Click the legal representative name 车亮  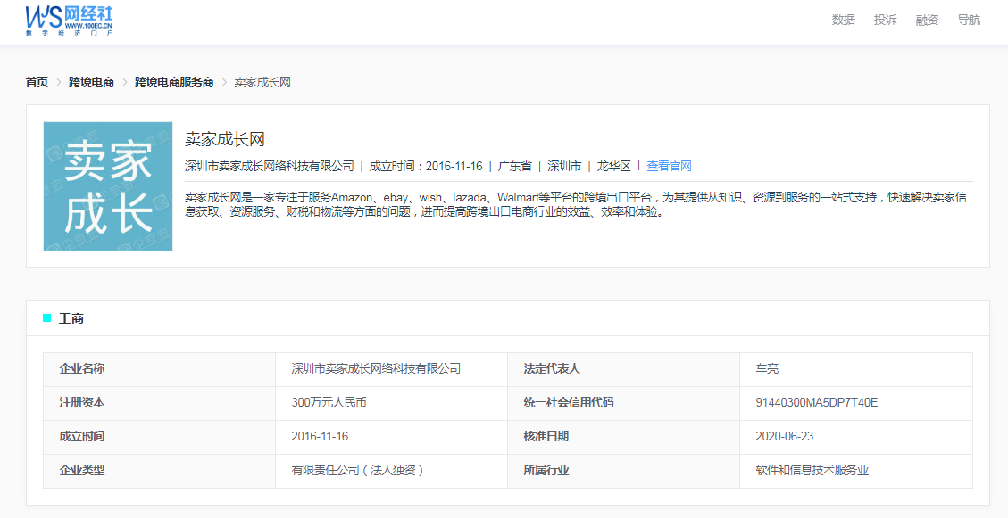(767, 368)
